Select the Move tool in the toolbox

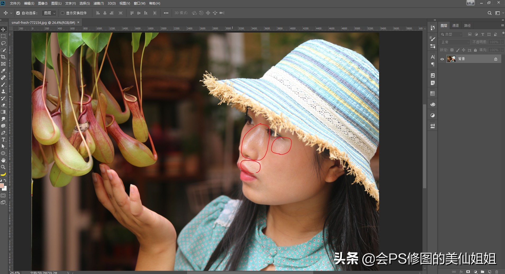coord(3,29)
